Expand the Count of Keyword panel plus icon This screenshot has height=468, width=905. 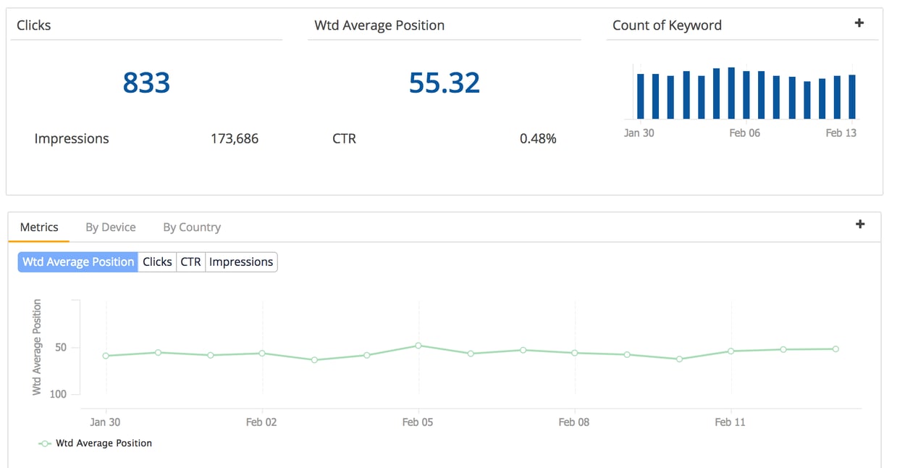859,23
